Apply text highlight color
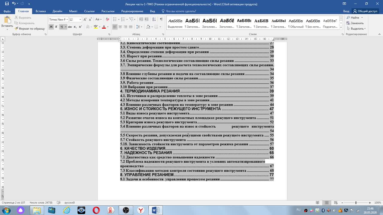 96,27
